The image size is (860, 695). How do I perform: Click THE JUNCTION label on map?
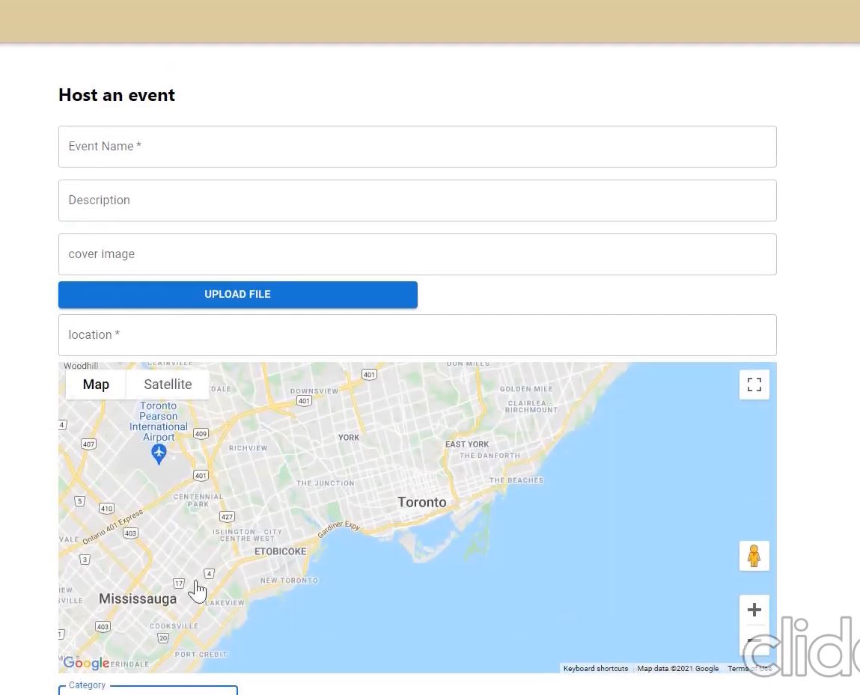tap(326, 483)
